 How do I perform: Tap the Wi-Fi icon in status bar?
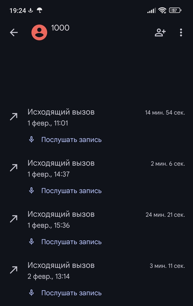162,11
